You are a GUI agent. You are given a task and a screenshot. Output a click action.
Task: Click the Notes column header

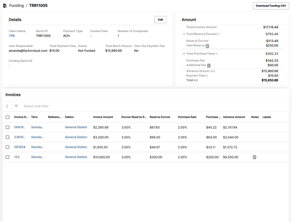click(255, 117)
